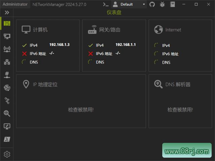Click DNS label in Internet card

click(x=166, y=63)
